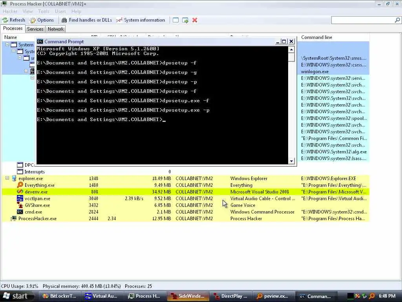Click the cmd.exe process icon
Viewport: 402px width, 302px height.
[x=20, y=212]
